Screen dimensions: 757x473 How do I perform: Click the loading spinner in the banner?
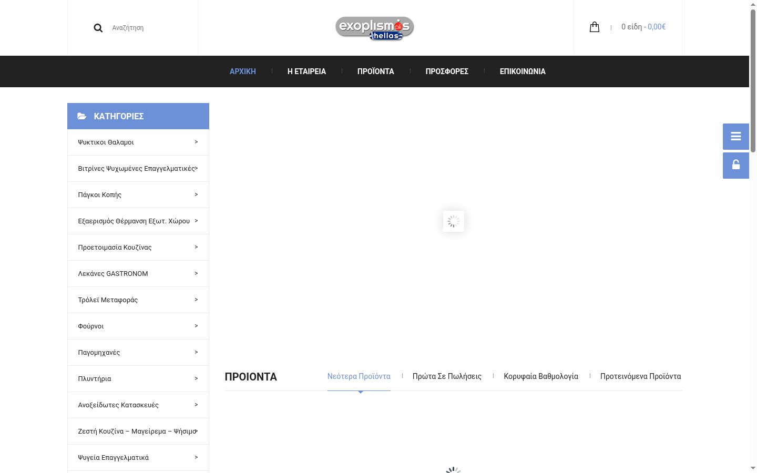454,221
